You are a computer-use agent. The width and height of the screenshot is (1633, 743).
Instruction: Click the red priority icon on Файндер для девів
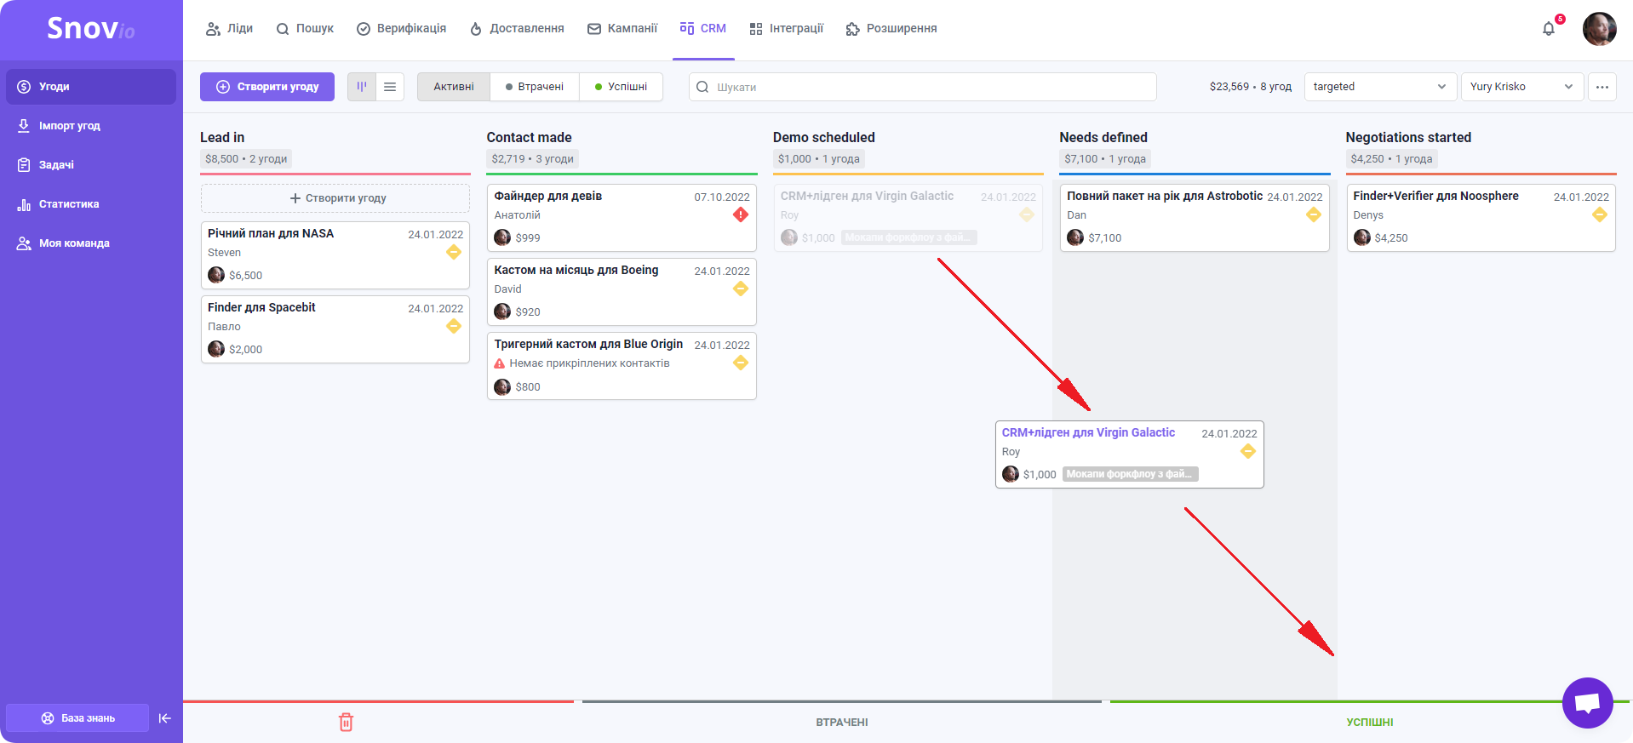(741, 214)
